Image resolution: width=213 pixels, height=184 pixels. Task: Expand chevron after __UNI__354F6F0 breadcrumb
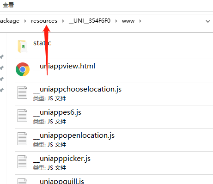(x=116, y=21)
